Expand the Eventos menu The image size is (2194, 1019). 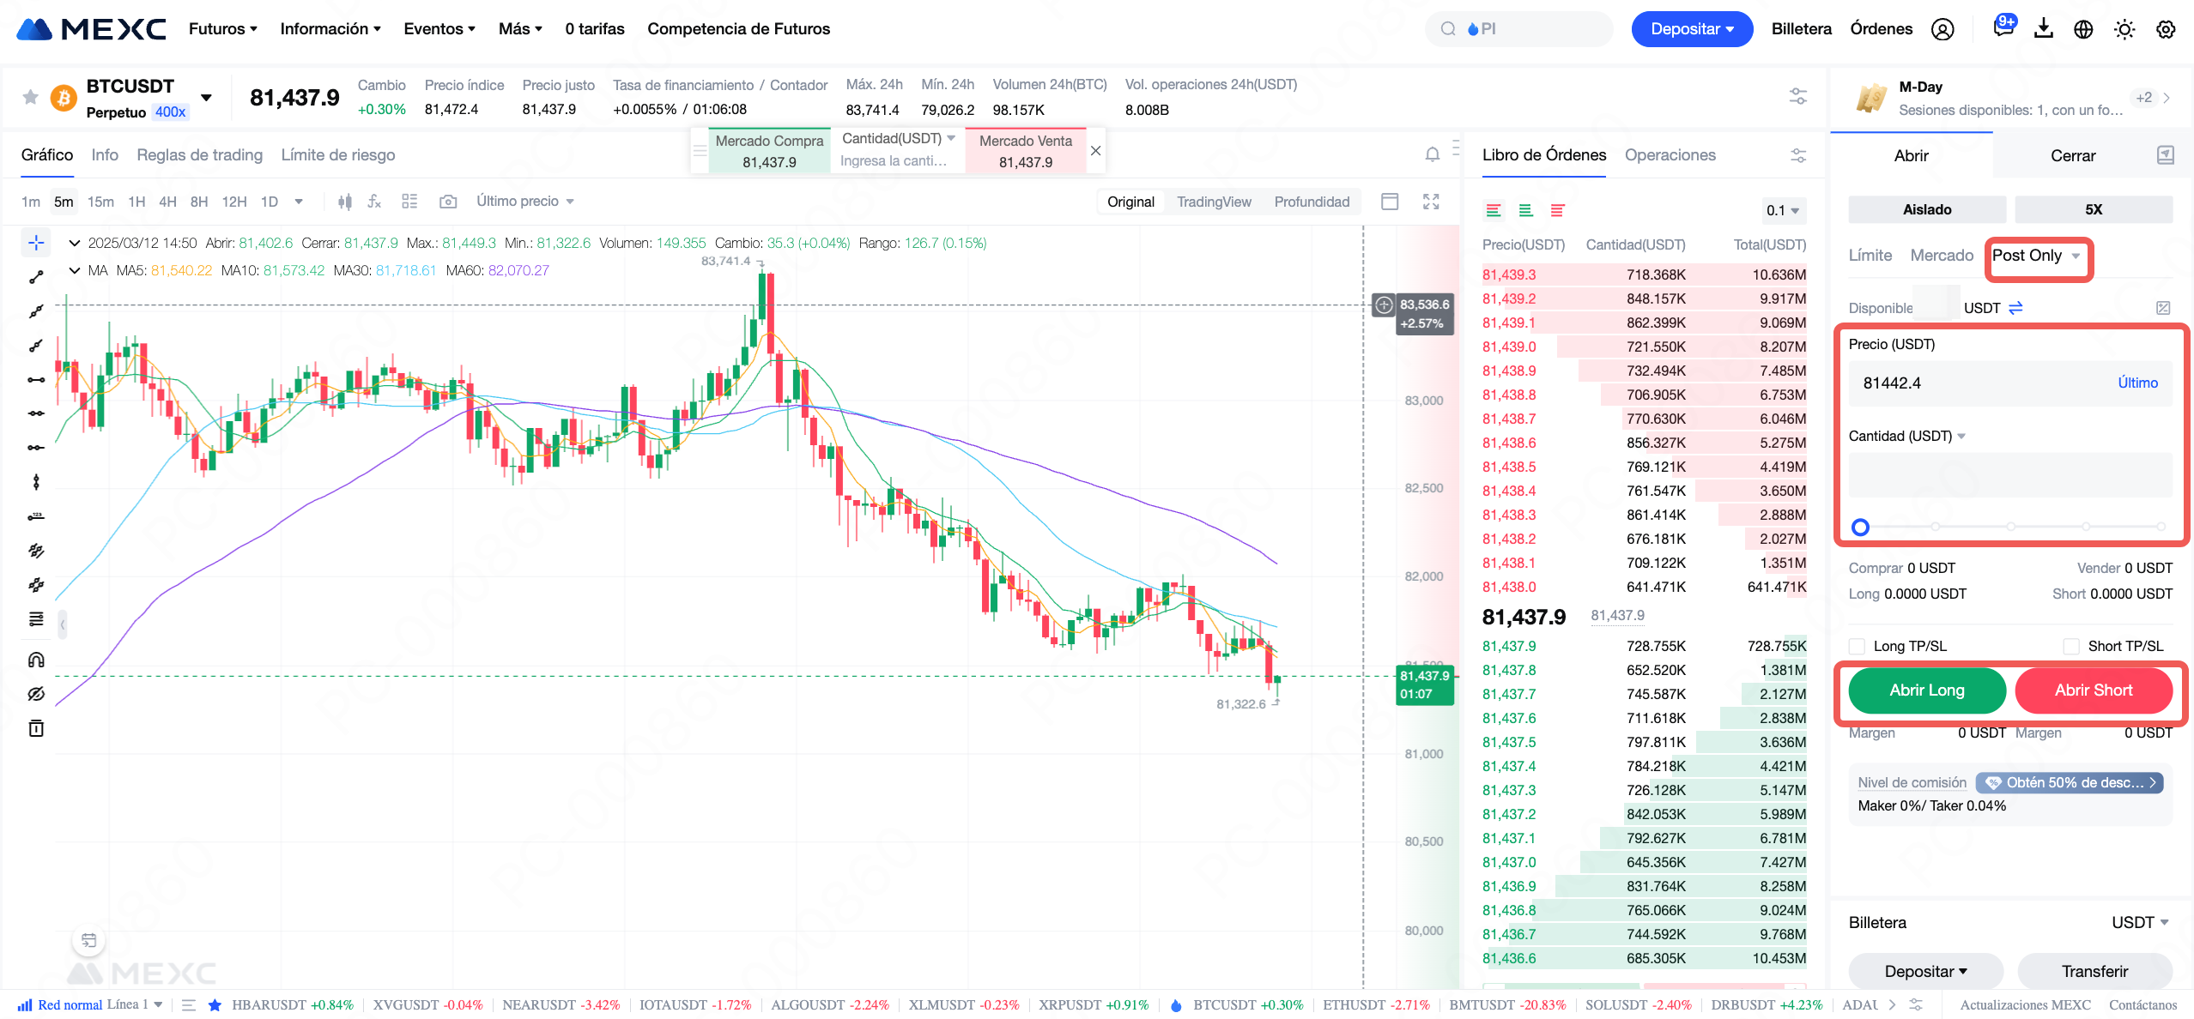439,29
